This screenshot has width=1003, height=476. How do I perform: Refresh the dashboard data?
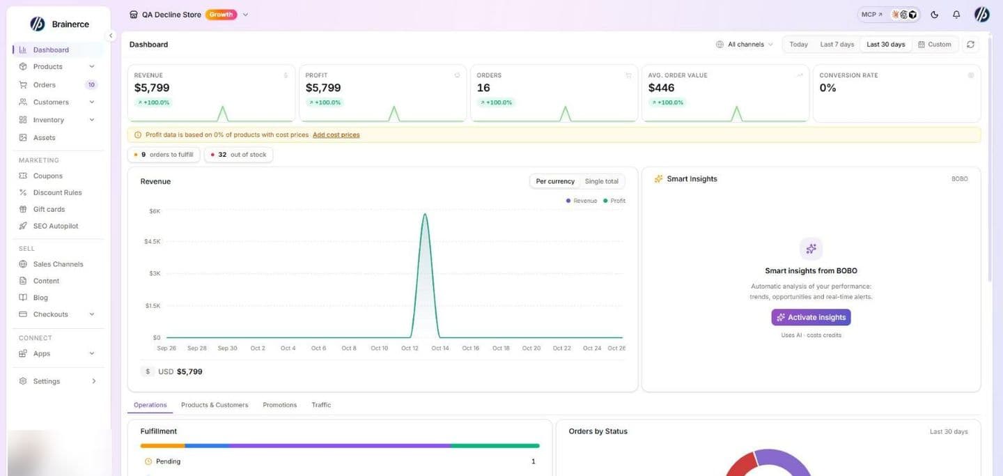point(970,45)
